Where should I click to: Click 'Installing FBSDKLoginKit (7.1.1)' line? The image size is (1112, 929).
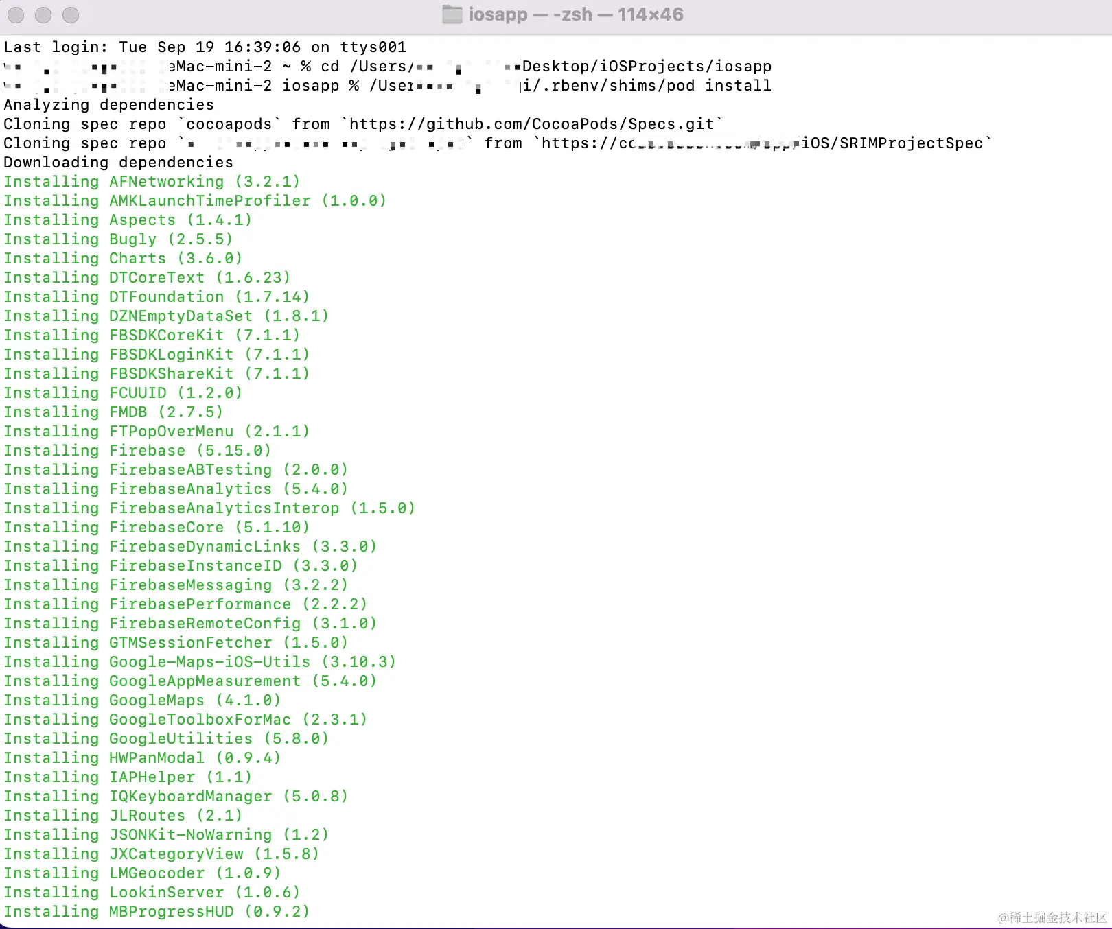pos(157,355)
